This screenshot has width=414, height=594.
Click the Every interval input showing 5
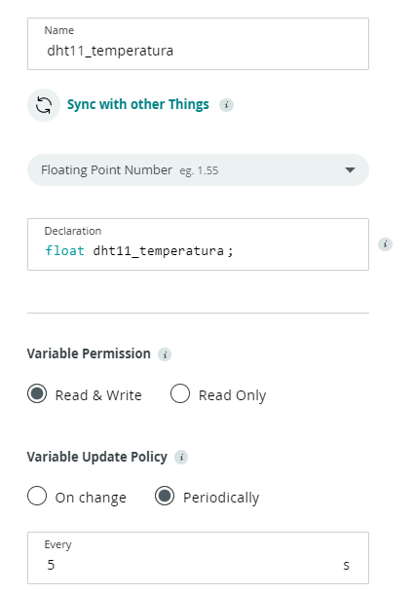(198, 558)
